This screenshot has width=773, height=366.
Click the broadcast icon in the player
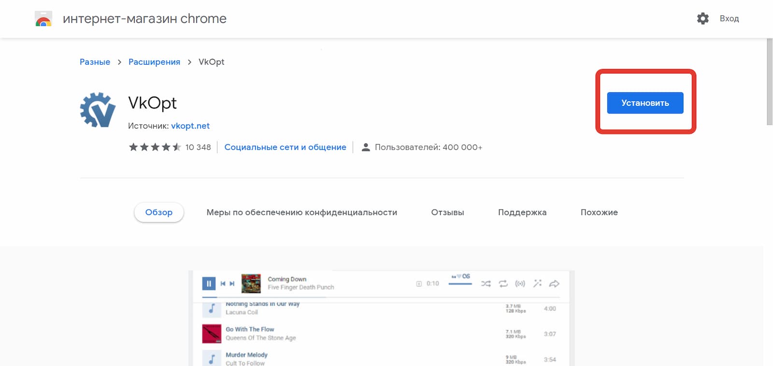click(x=520, y=283)
